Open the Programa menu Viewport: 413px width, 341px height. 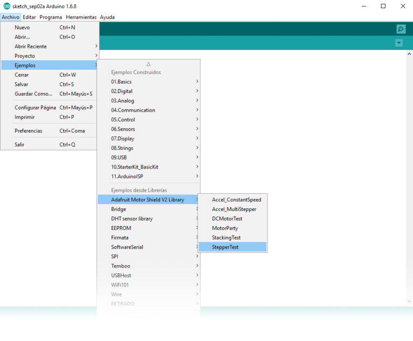[x=51, y=17]
